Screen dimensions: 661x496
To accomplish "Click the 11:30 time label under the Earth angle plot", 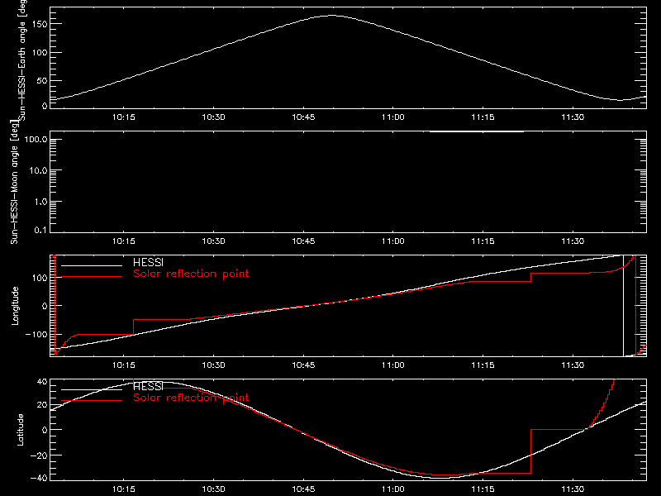I will point(573,117).
